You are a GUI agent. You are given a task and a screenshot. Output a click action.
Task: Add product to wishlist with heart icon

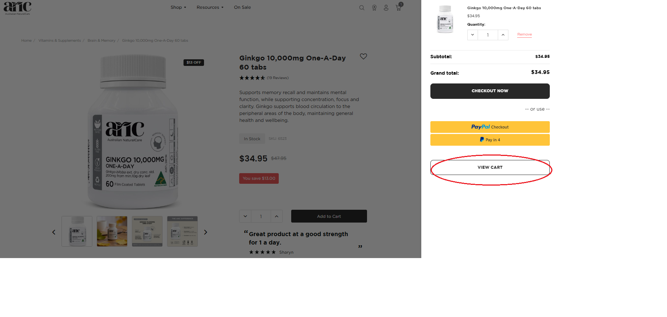[x=363, y=56]
